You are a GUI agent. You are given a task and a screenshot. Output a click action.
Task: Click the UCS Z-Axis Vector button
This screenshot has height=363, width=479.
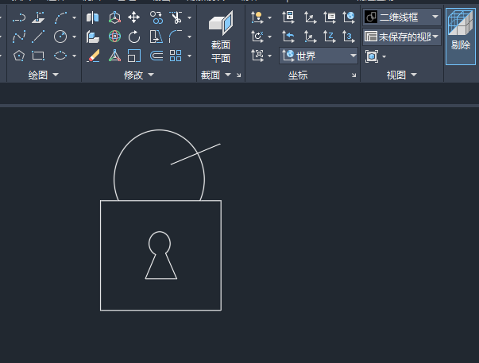[330, 37]
